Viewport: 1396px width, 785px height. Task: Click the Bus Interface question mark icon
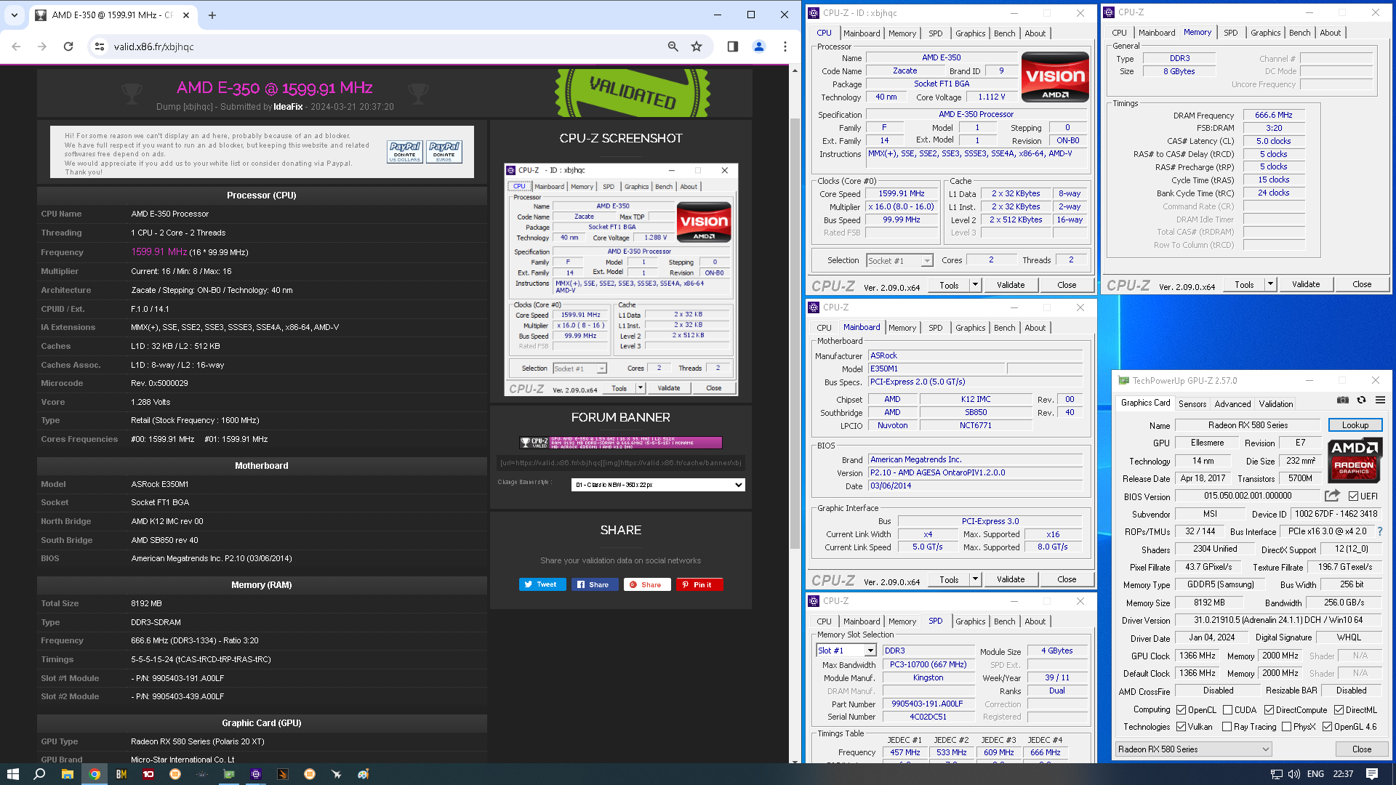pos(1380,531)
